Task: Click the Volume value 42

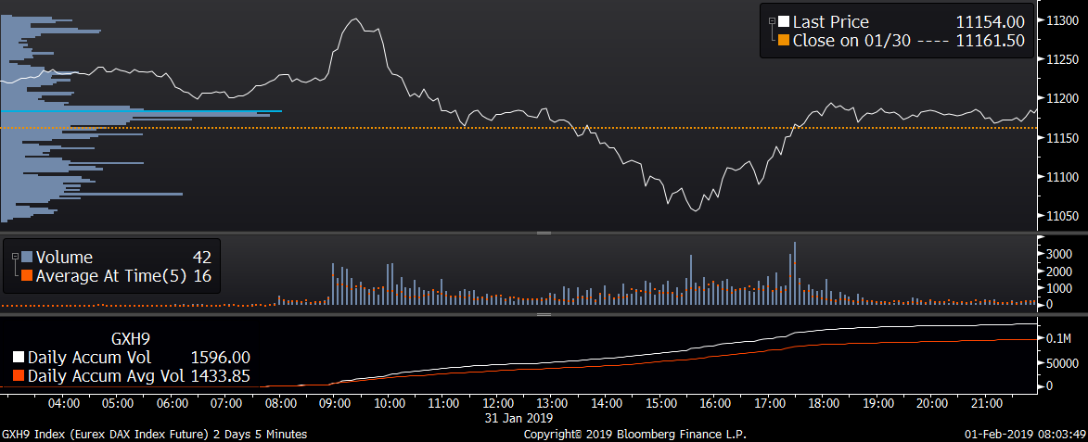Action: pyautogui.click(x=202, y=258)
